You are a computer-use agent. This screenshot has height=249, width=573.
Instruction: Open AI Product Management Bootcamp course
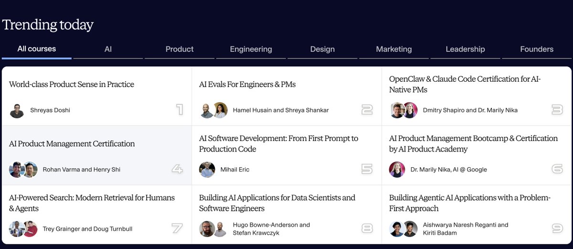click(473, 143)
